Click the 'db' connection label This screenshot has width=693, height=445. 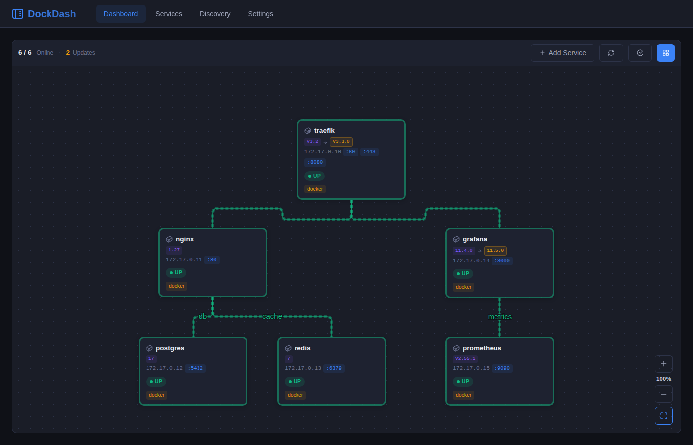click(x=203, y=317)
